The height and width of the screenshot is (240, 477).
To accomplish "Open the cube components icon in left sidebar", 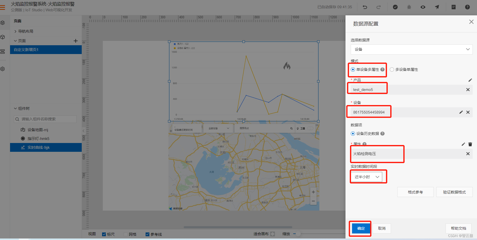I will coord(3,37).
